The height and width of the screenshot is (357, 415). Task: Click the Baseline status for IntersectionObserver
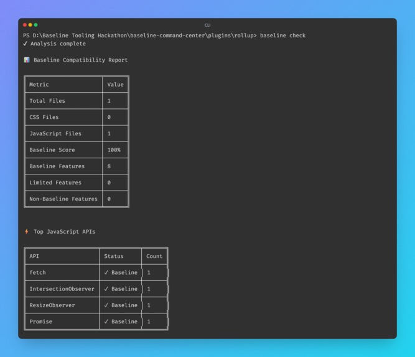(x=121, y=289)
